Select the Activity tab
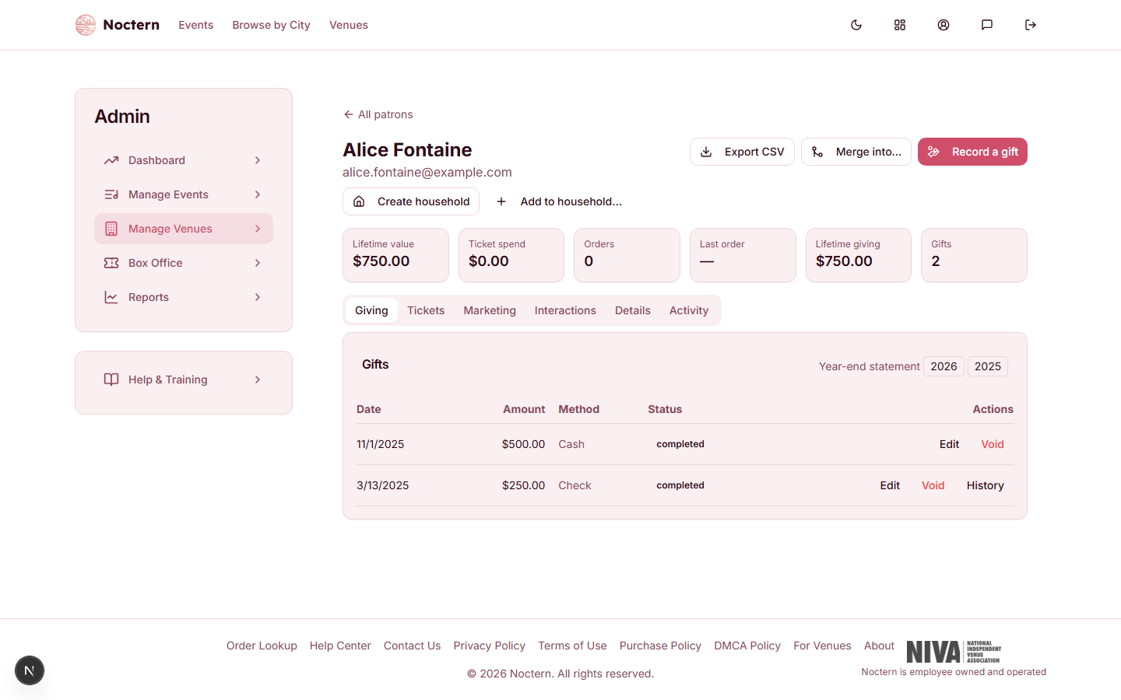The image size is (1121, 700). [689, 310]
